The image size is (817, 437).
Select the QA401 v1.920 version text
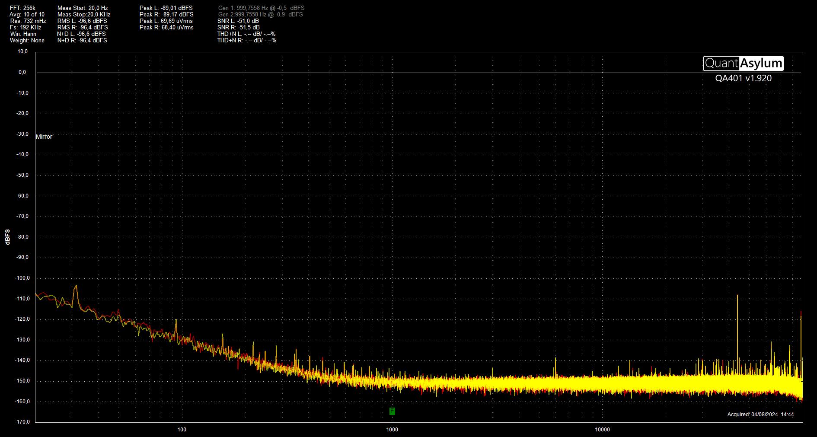pos(743,78)
